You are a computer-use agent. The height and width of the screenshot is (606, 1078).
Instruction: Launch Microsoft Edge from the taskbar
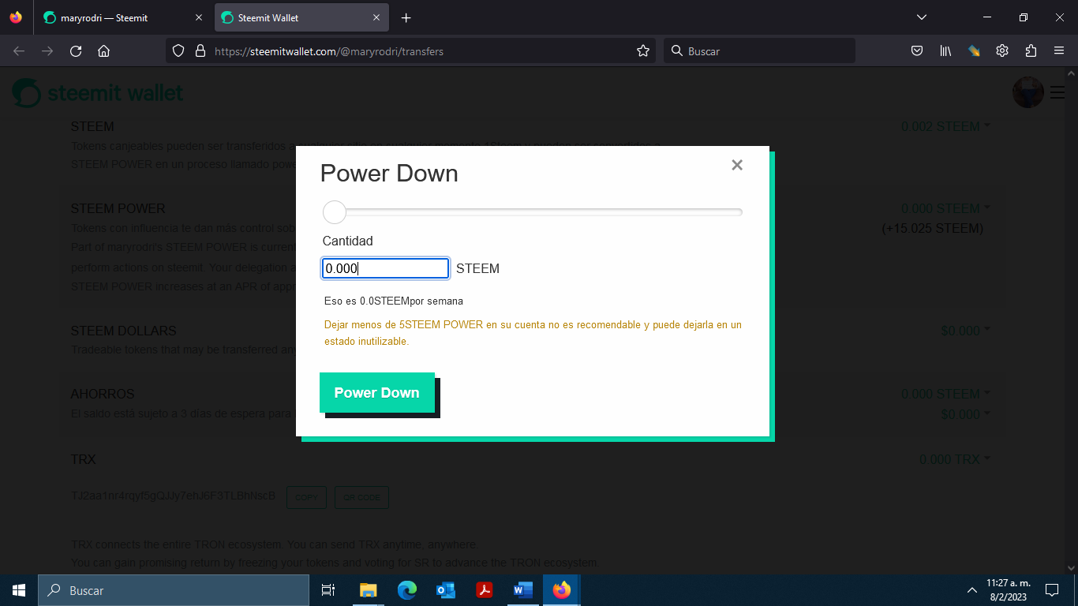point(407,590)
